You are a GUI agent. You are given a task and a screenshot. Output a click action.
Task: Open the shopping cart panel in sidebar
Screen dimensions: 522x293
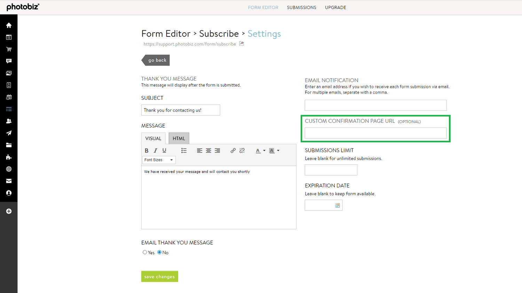click(9, 49)
